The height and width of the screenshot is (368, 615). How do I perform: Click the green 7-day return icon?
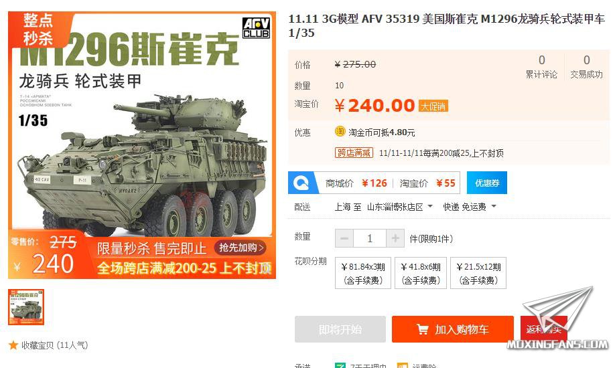340,365
